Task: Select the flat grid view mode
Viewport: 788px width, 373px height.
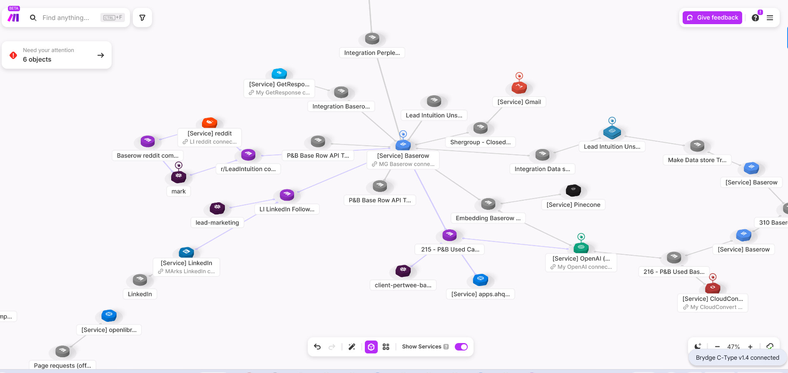Action: click(x=386, y=347)
